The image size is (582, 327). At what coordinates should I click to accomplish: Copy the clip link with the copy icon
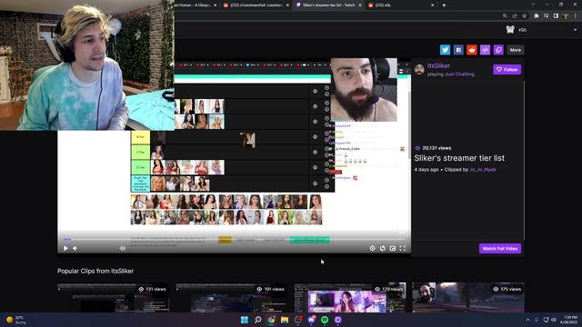pyautogui.click(x=498, y=50)
